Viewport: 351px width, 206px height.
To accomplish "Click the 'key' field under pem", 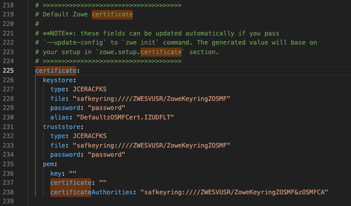I will tap(56, 174).
